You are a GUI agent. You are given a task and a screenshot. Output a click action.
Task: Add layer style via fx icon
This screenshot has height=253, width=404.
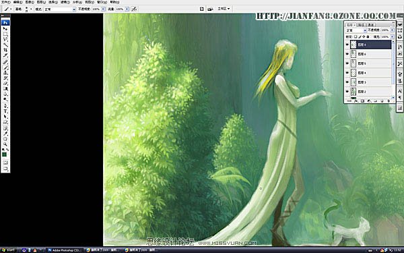356,101
